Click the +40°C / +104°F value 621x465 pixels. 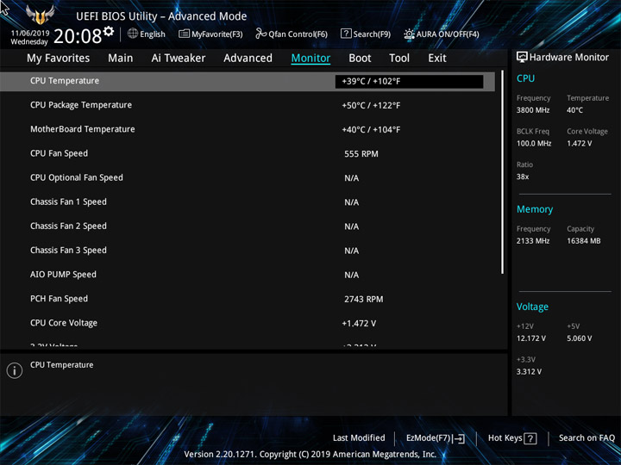pos(371,130)
